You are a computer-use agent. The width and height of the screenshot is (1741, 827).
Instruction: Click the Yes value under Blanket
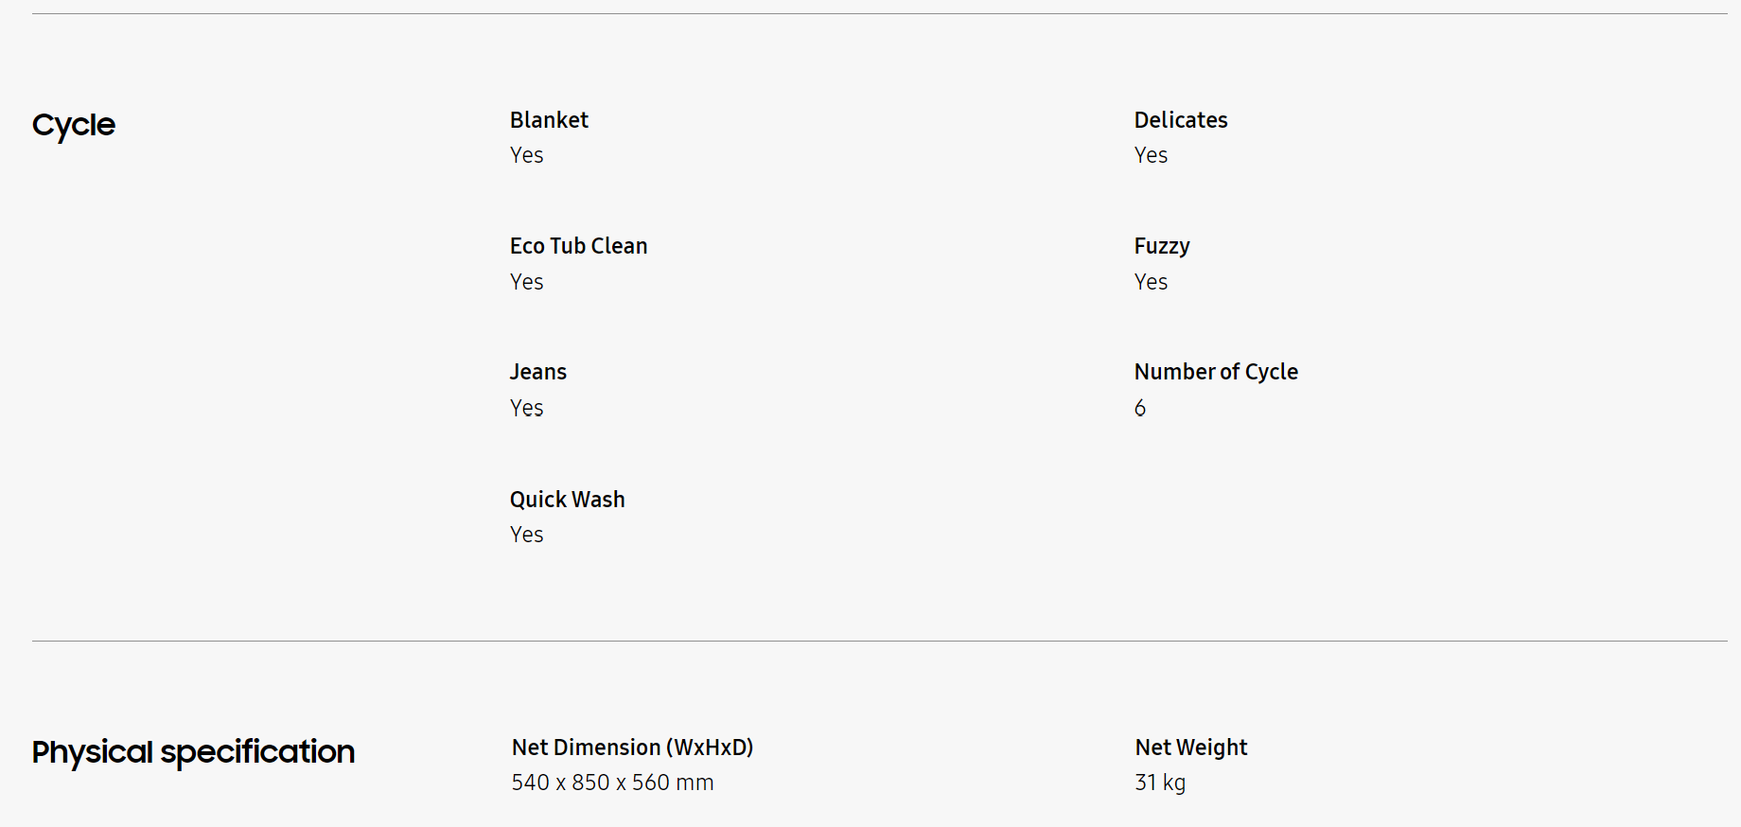527,155
